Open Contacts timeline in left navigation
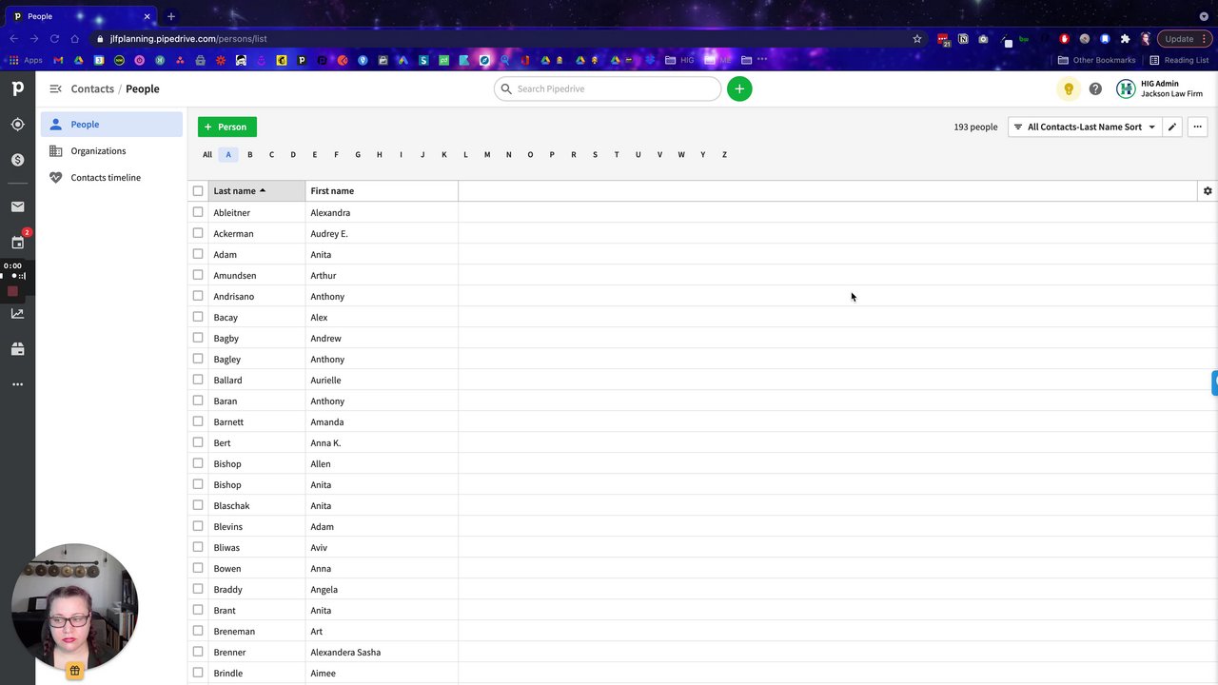 tap(111, 178)
